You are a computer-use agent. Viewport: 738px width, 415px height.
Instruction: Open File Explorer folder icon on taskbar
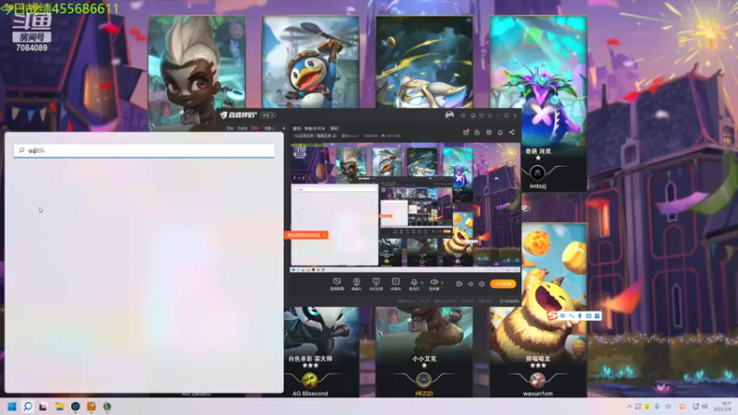point(59,407)
